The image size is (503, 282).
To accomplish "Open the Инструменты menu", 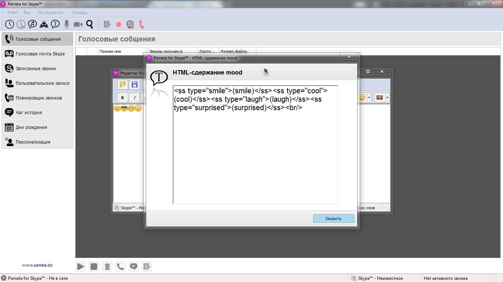I will pyautogui.click(x=50, y=12).
